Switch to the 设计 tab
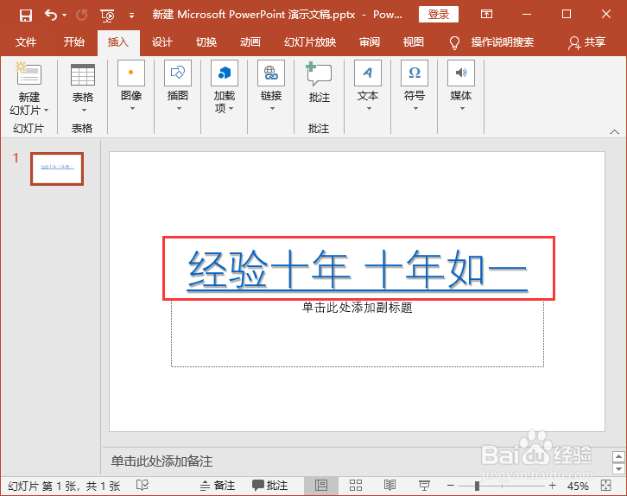Image resolution: width=627 pixels, height=496 pixels. [x=162, y=42]
